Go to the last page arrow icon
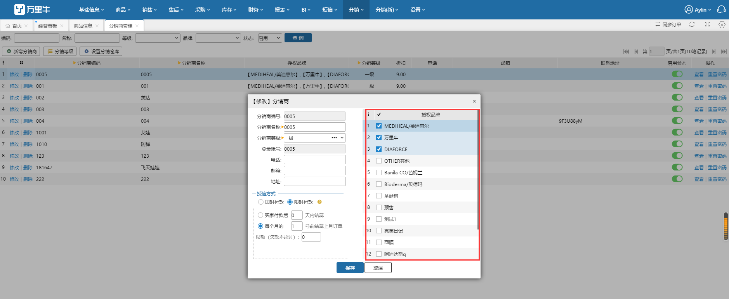Viewport: 729px width, 299px height. pyautogui.click(x=724, y=51)
